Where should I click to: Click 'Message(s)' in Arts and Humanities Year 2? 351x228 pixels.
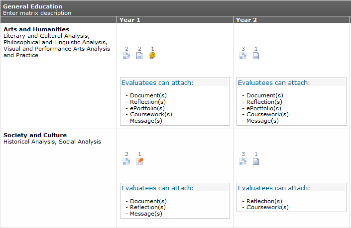(x=262, y=121)
